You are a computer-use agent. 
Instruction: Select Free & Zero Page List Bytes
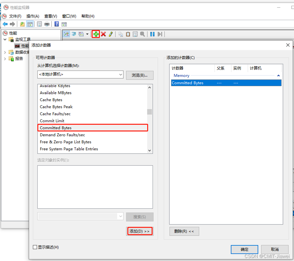66,142
